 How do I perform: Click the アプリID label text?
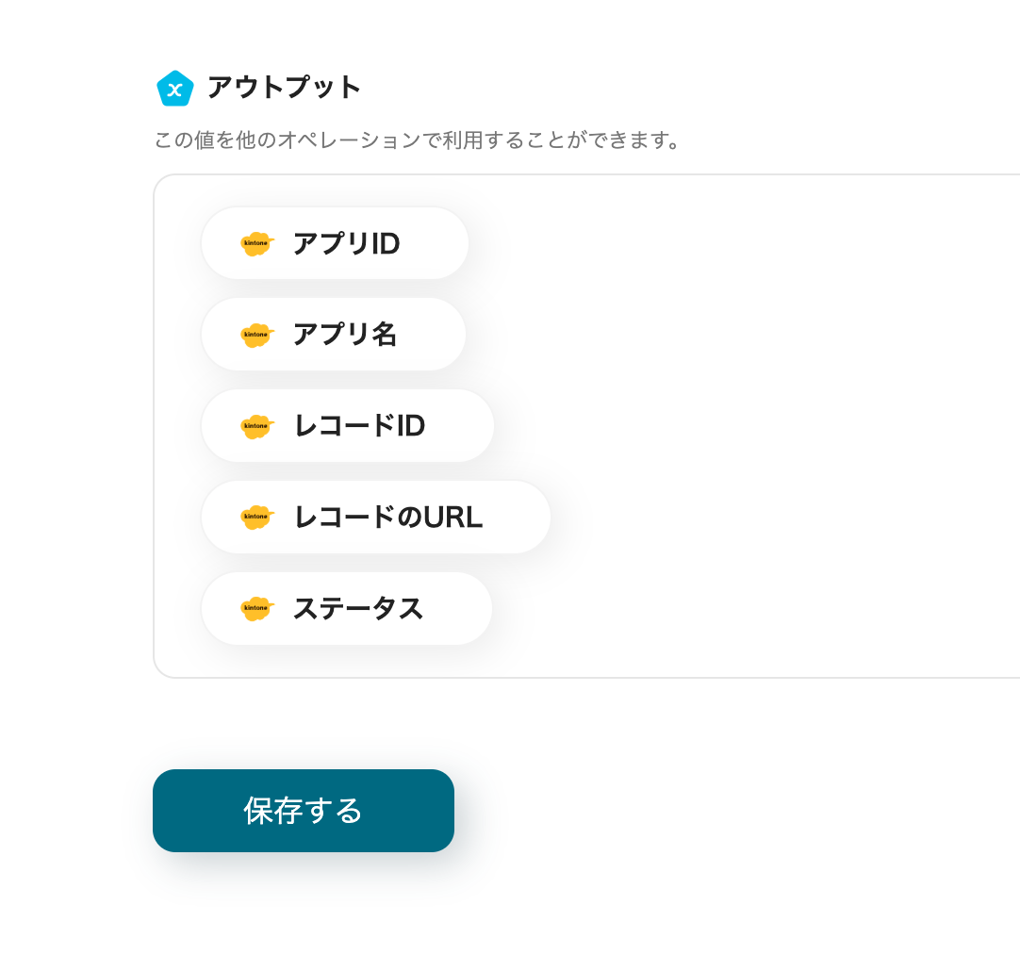click(x=348, y=243)
